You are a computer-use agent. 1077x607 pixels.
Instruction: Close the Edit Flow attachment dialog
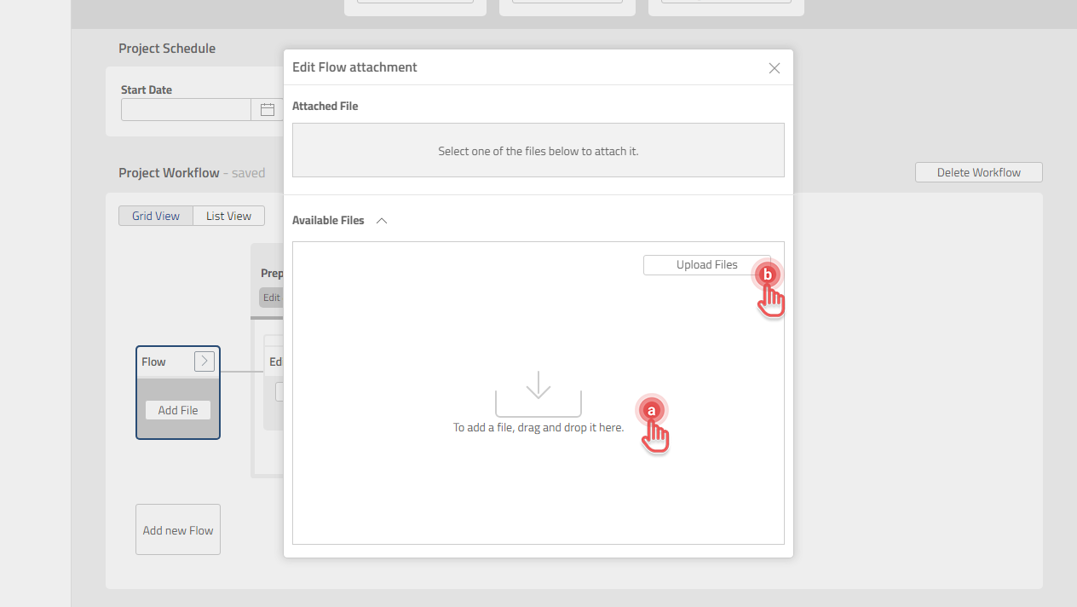pos(774,67)
